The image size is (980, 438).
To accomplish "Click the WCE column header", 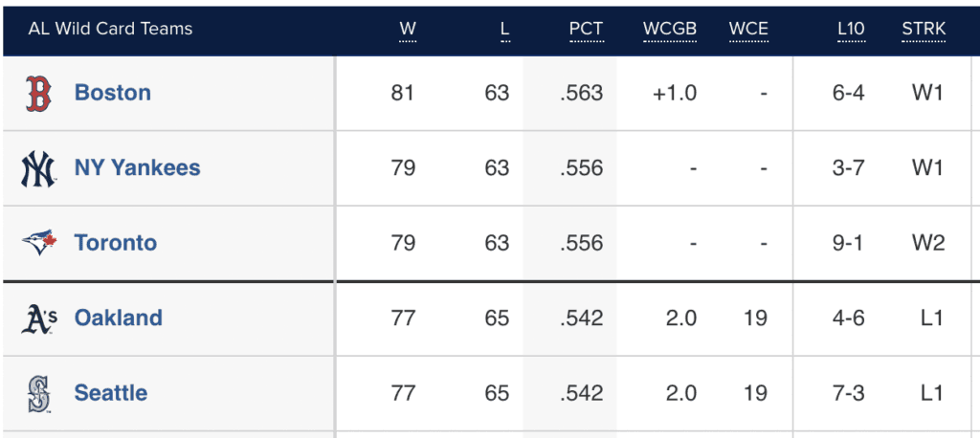I will coord(748,29).
